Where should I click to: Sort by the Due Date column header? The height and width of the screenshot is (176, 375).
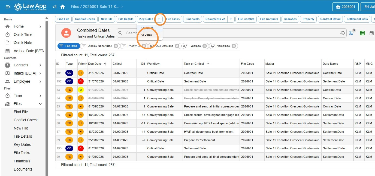[99, 64]
